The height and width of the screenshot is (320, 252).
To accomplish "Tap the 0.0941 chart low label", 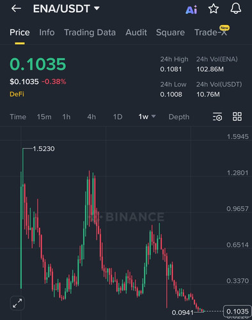I will (182, 313).
